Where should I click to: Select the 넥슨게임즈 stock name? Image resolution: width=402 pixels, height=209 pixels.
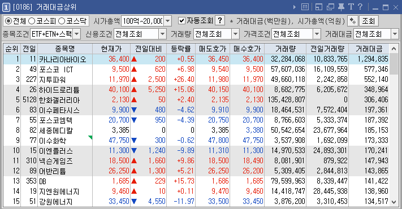point(56,161)
